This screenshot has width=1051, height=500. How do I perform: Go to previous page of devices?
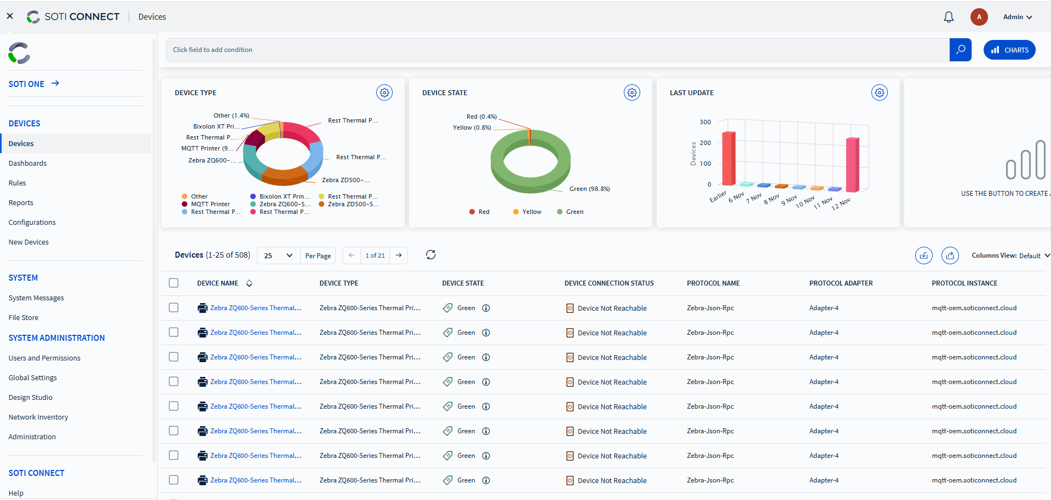[352, 255]
